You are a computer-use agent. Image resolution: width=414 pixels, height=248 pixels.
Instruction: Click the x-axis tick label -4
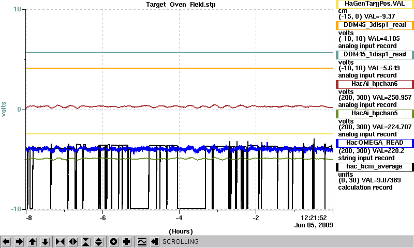tap(179, 218)
